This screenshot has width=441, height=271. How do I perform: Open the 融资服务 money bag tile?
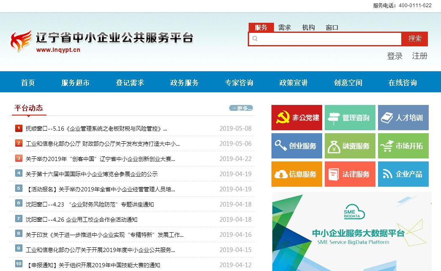tap(350, 146)
